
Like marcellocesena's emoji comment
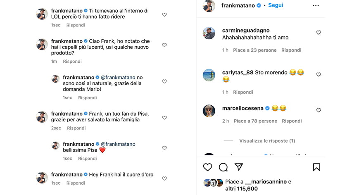coord(318,111)
